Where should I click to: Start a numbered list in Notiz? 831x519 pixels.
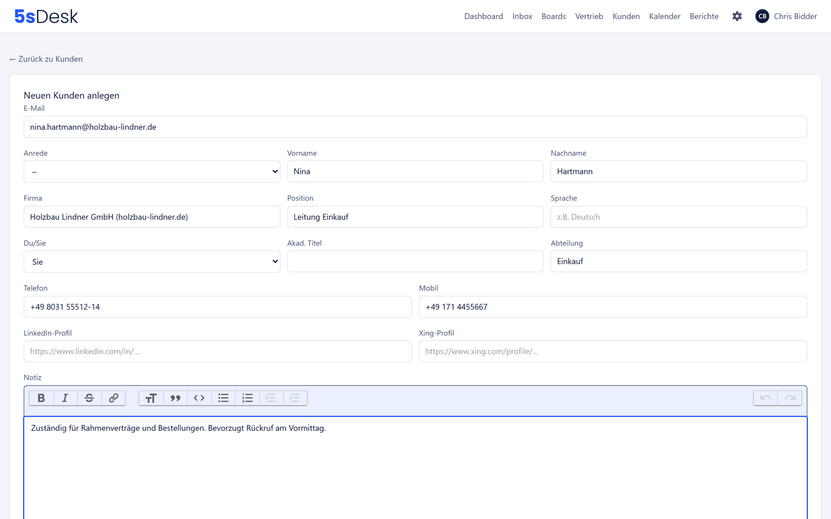248,398
